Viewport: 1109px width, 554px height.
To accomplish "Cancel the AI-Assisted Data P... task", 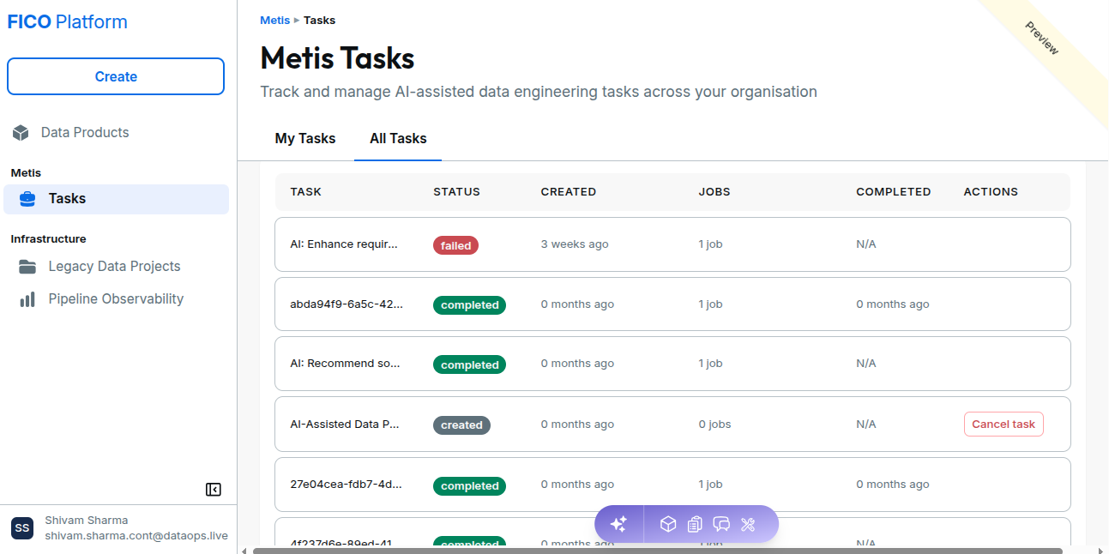I will click(1004, 424).
